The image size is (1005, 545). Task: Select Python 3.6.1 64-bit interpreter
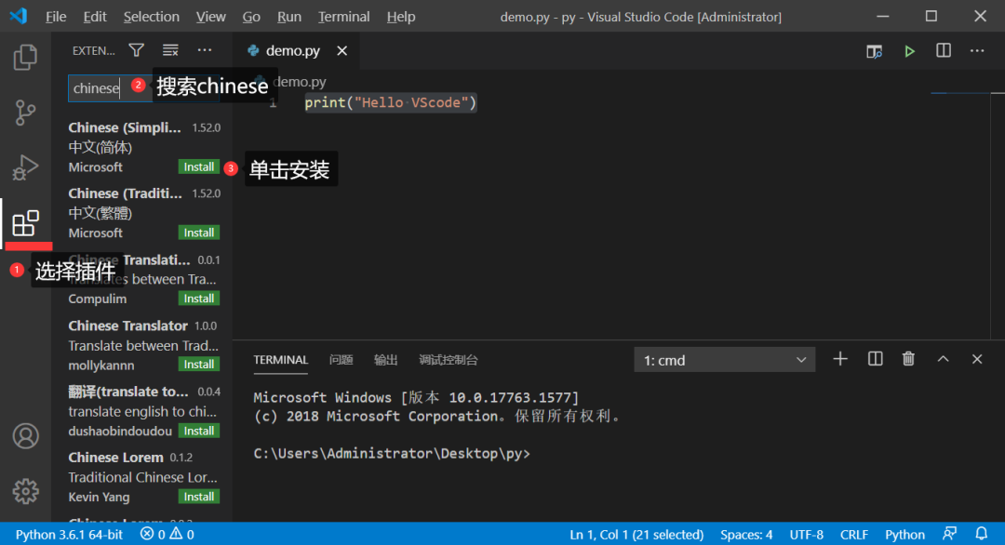tap(69, 534)
